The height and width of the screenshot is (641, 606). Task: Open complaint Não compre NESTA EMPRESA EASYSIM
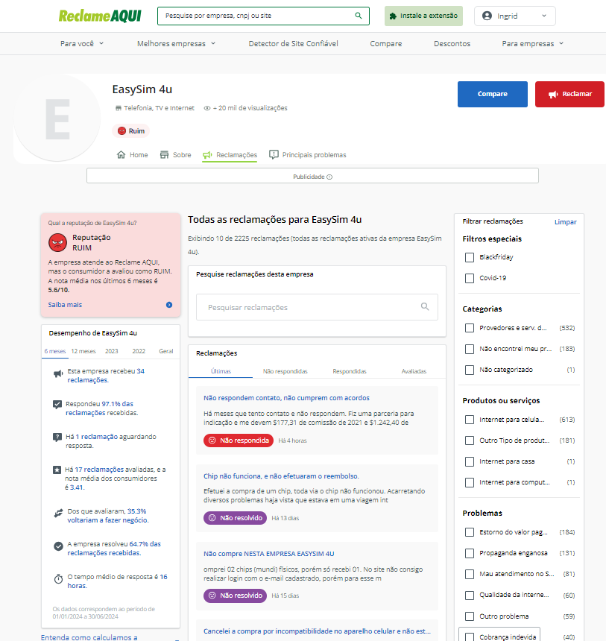click(268, 554)
